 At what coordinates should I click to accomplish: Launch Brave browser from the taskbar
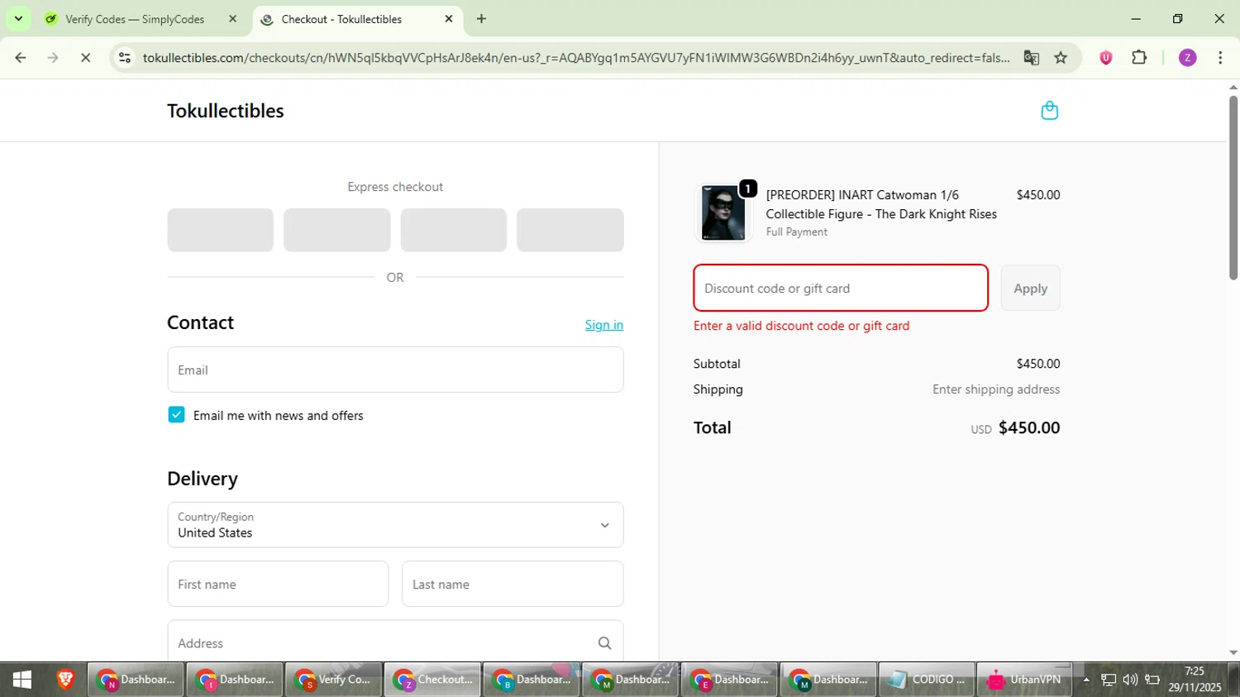pos(65,680)
